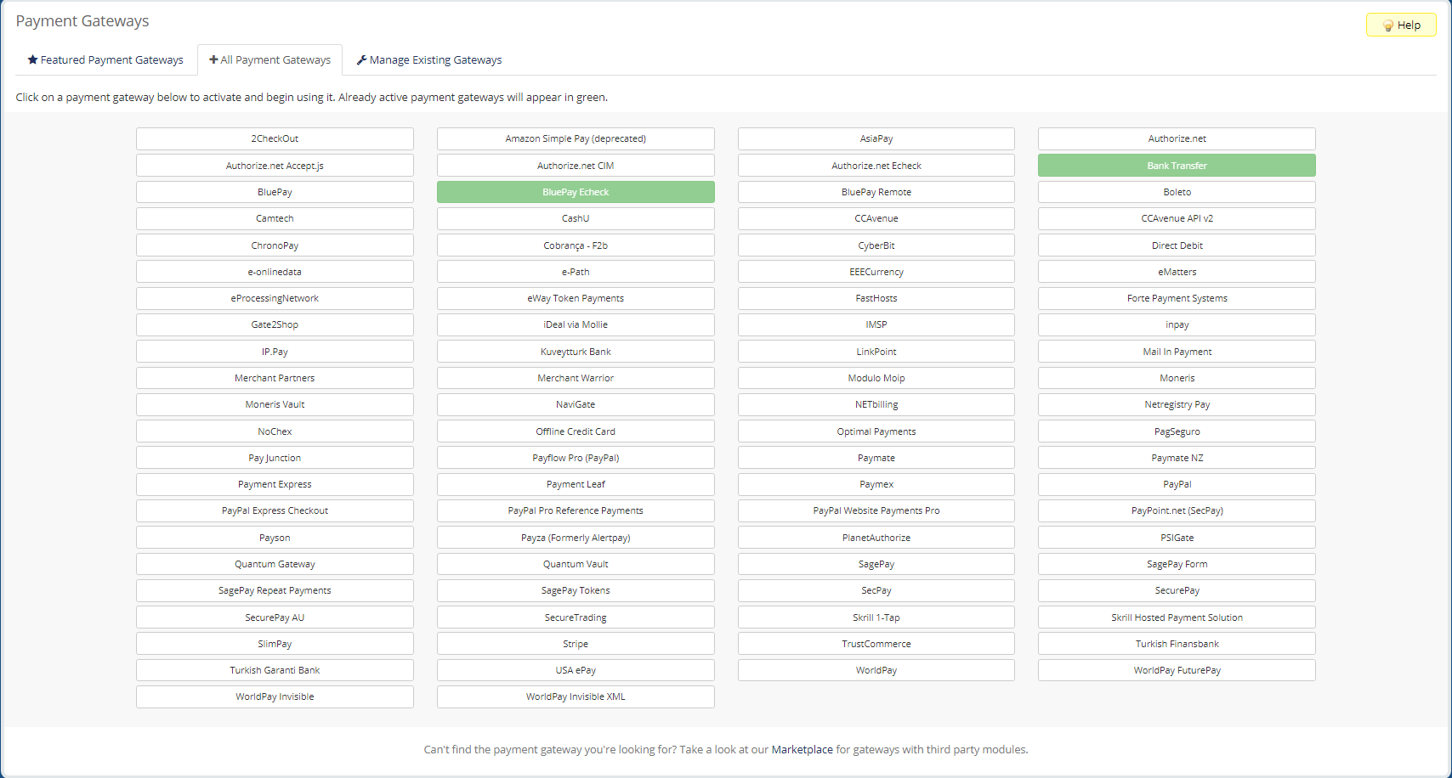Open Manage Existing Gateways tab

pyautogui.click(x=429, y=59)
